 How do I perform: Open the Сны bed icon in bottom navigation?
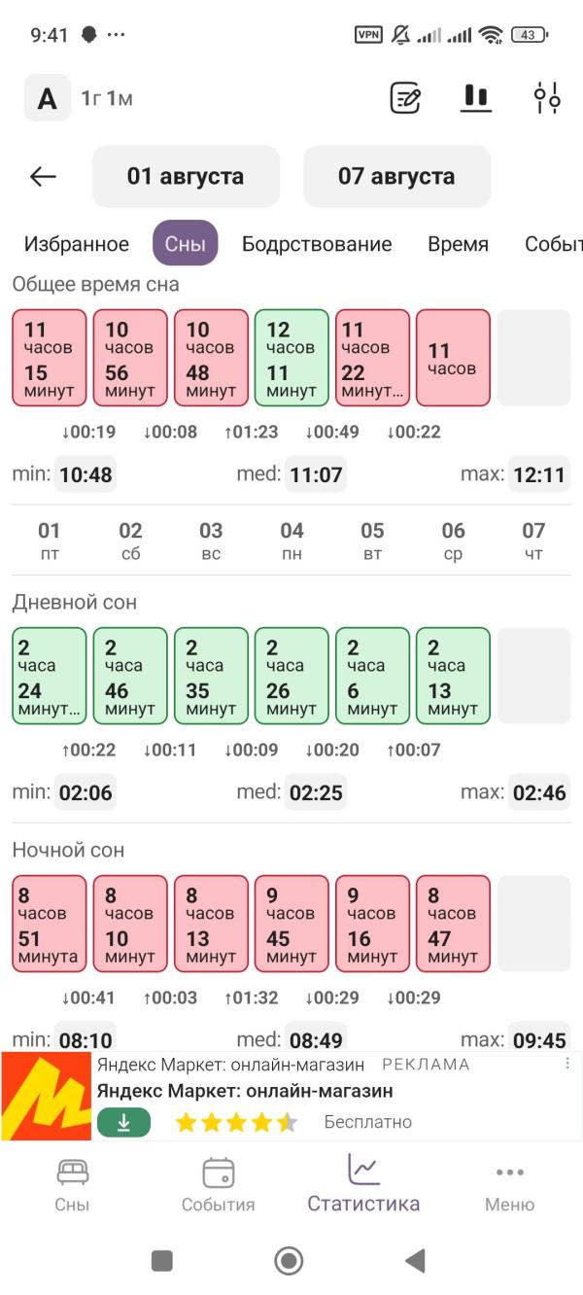click(73, 1172)
